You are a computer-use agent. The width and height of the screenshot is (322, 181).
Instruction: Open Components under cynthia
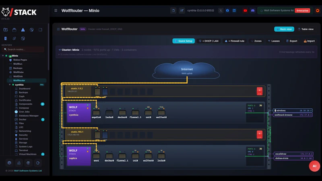click(25, 104)
